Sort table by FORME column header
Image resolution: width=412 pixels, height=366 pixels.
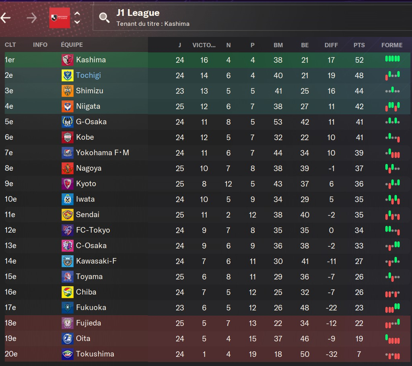click(x=392, y=45)
